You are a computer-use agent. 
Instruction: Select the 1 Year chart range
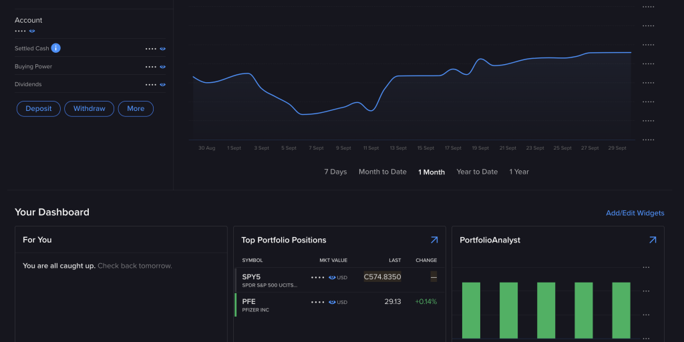[x=519, y=172]
